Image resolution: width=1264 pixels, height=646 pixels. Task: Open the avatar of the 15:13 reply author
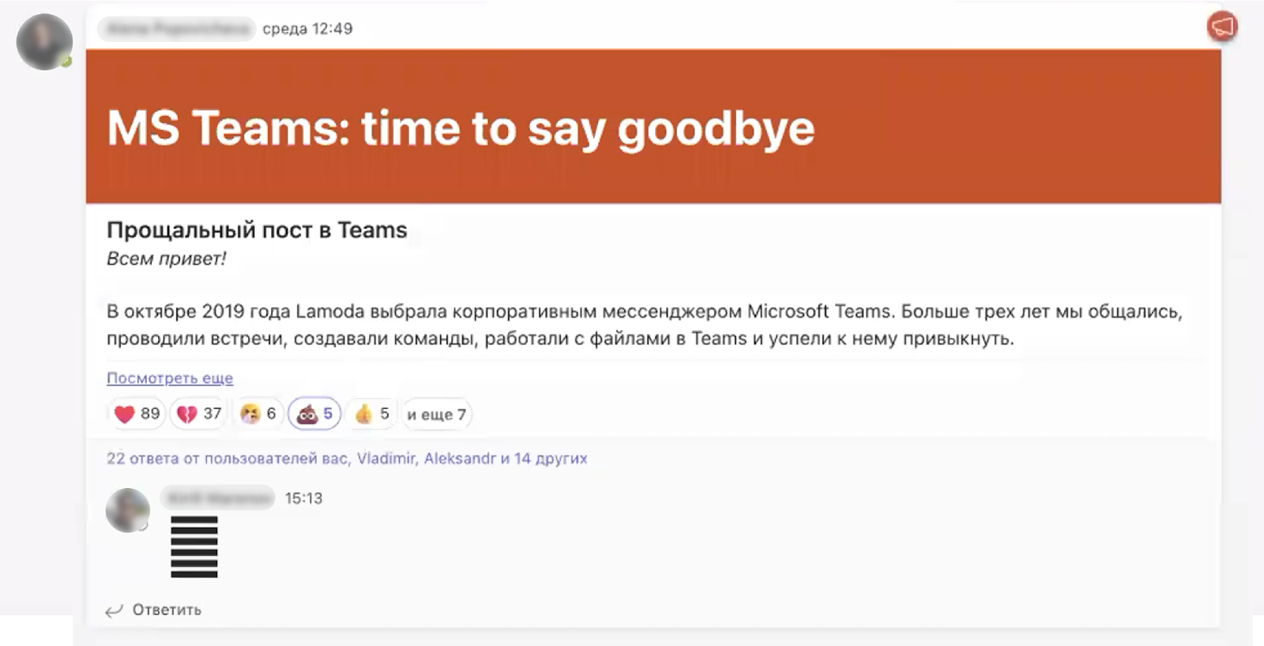pos(128,509)
